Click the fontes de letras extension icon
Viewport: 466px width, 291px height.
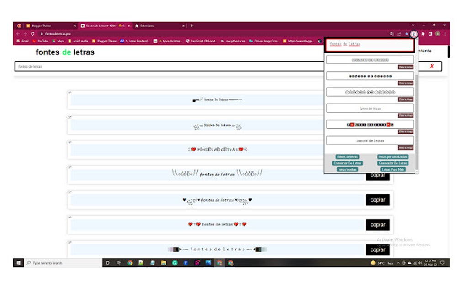pyautogui.click(x=414, y=34)
